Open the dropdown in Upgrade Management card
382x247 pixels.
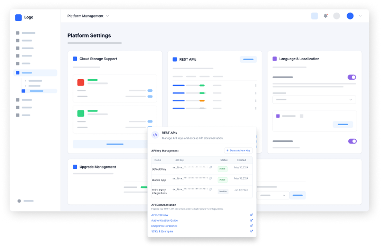tap(273, 195)
